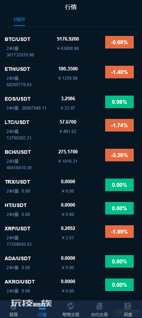This screenshot has height=318, width=142.
Task: Open the LTC/USDT pair row
Action: click(71, 130)
